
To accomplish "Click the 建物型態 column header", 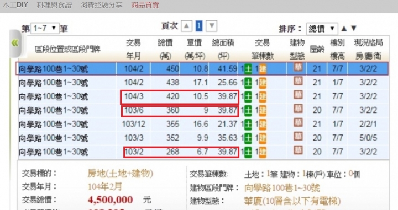I will tap(297, 49).
